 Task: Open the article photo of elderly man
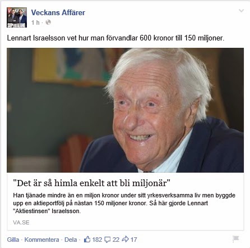[x=125, y=110]
